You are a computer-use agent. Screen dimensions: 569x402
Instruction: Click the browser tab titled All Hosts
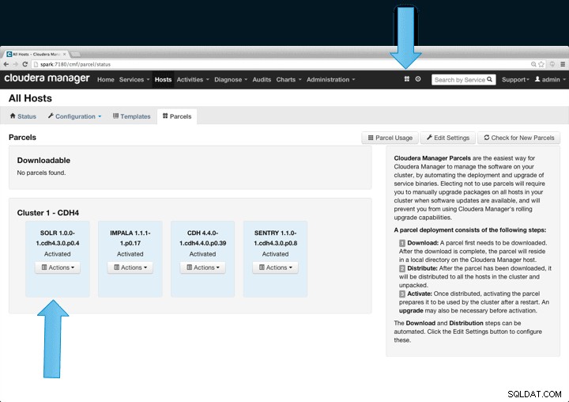pyautogui.click(x=36, y=54)
